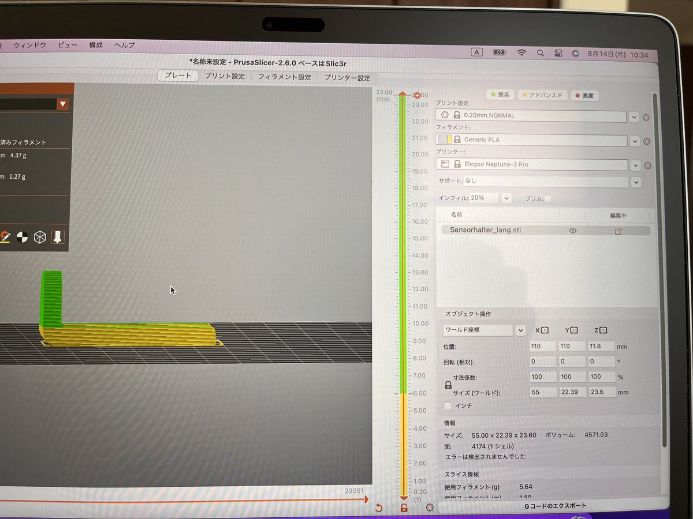
Task: Click the horizontal move slider thumb at 29051
Action: tap(367, 499)
